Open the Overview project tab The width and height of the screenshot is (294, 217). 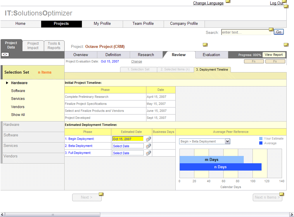click(81, 55)
